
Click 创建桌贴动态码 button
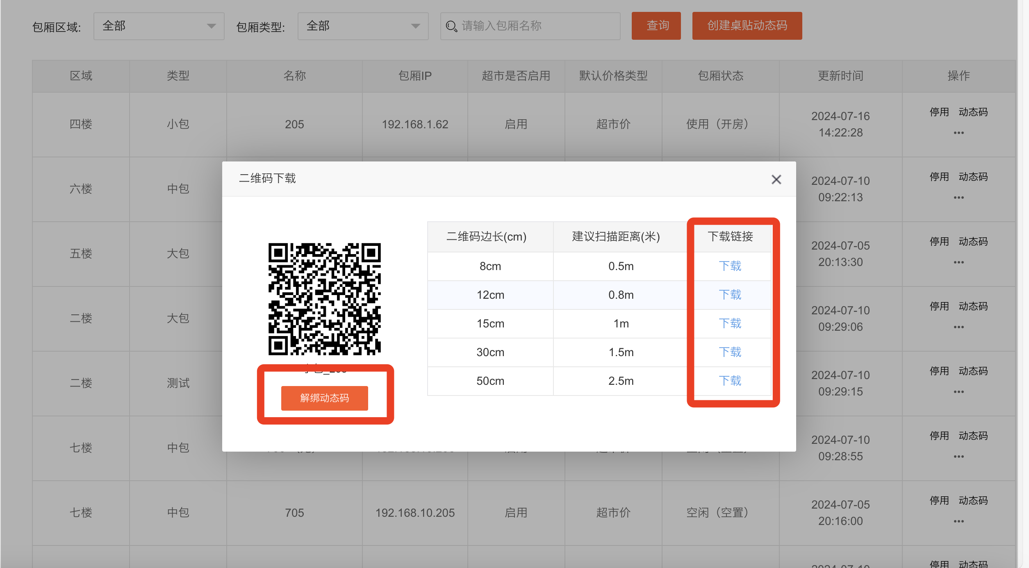pos(747,26)
